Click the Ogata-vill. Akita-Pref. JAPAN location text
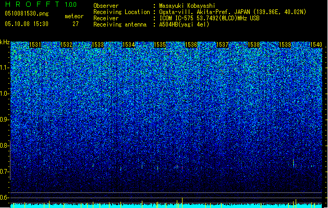Screen dimensions: 328x208 (x=233, y=12)
